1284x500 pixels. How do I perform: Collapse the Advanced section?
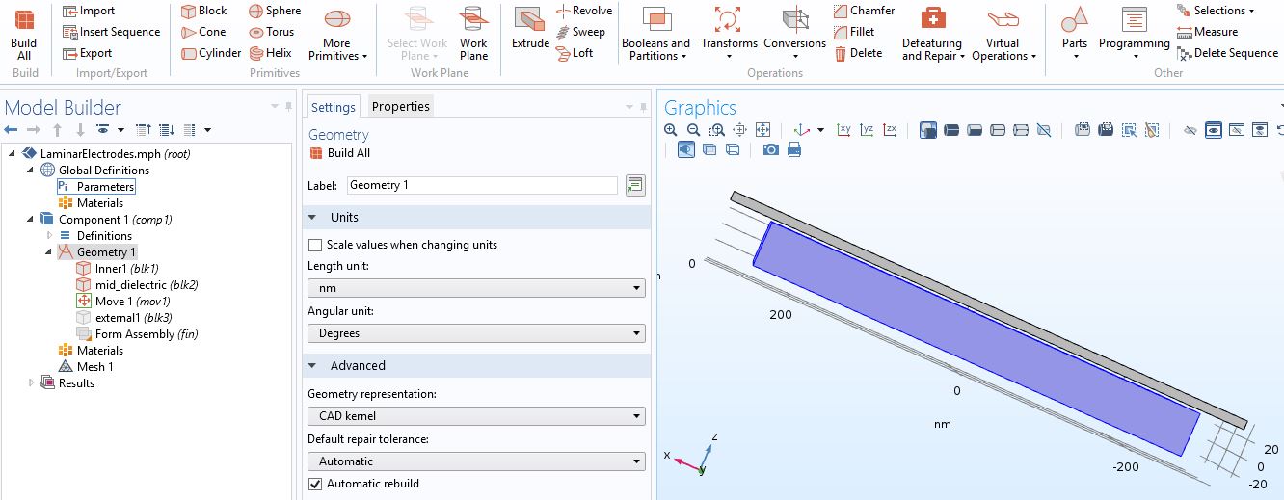[x=312, y=366]
